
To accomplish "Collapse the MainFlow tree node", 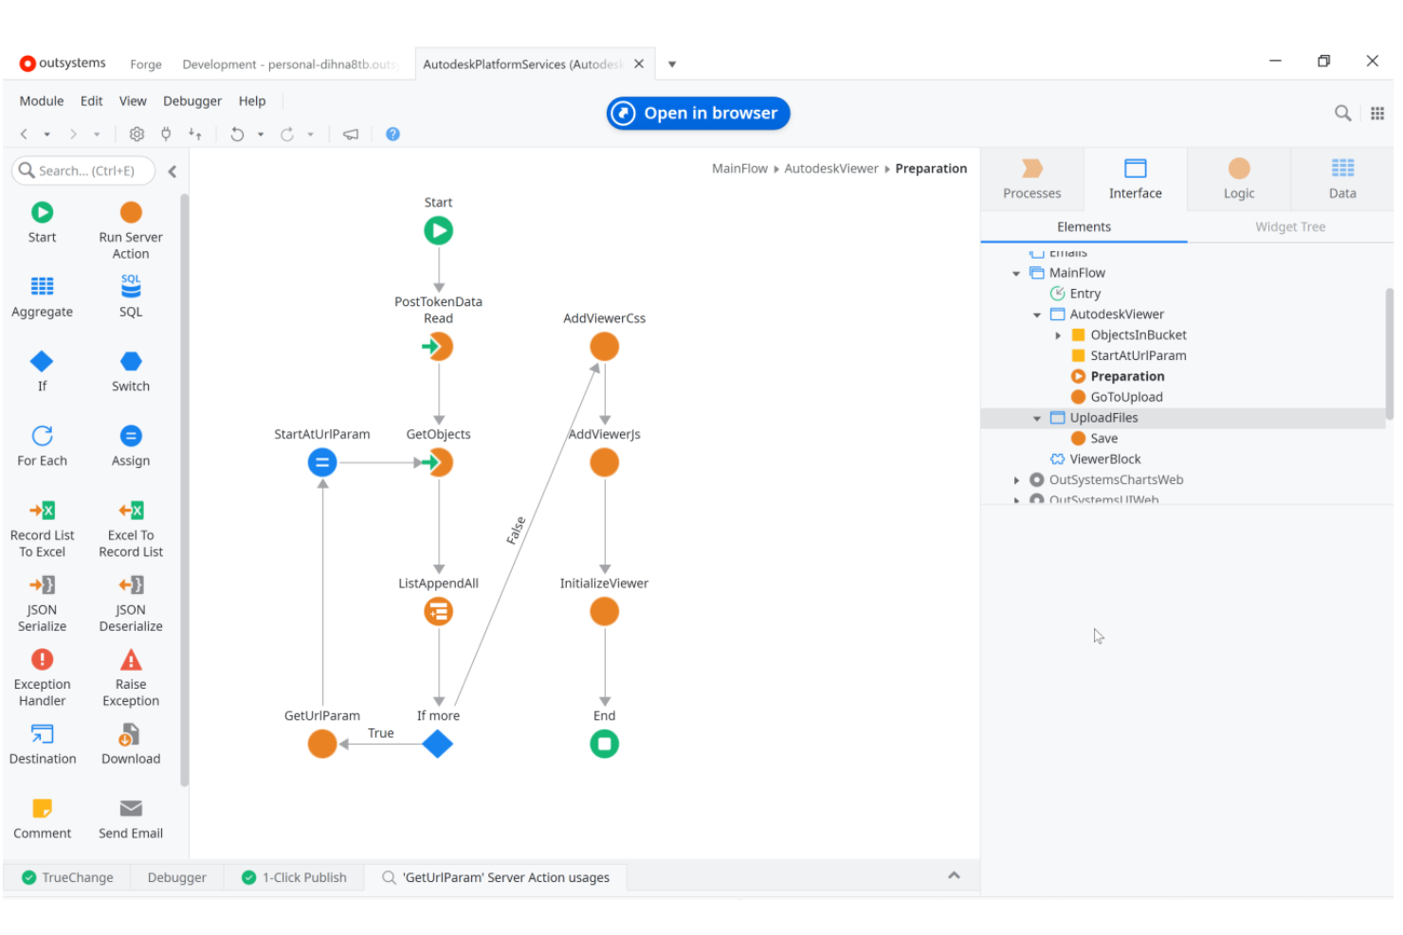I will (1016, 274).
